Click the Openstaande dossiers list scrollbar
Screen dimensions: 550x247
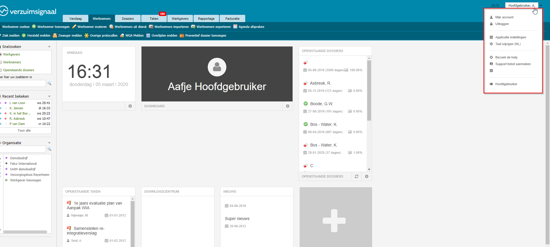point(369,114)
